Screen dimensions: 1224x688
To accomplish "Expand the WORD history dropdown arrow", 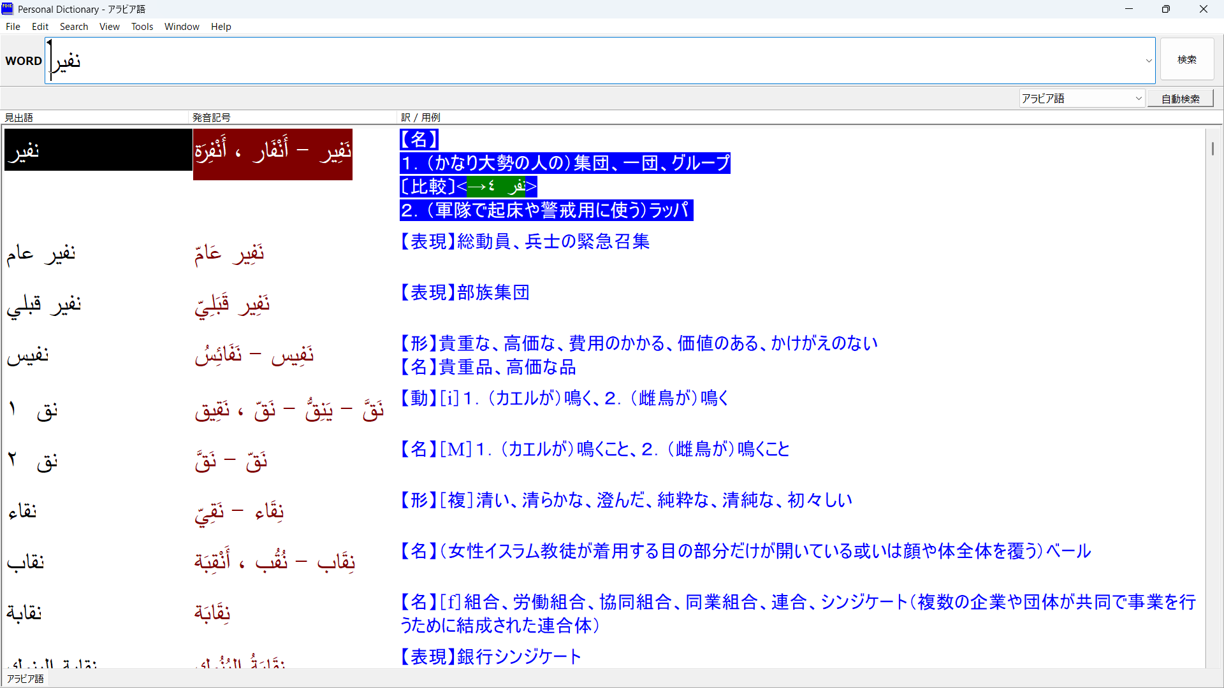I will click(1149, 61).
